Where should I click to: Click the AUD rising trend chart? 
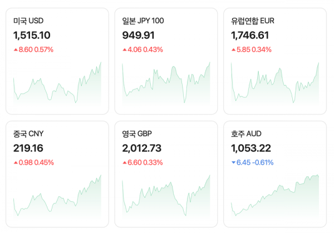(275, 197)
